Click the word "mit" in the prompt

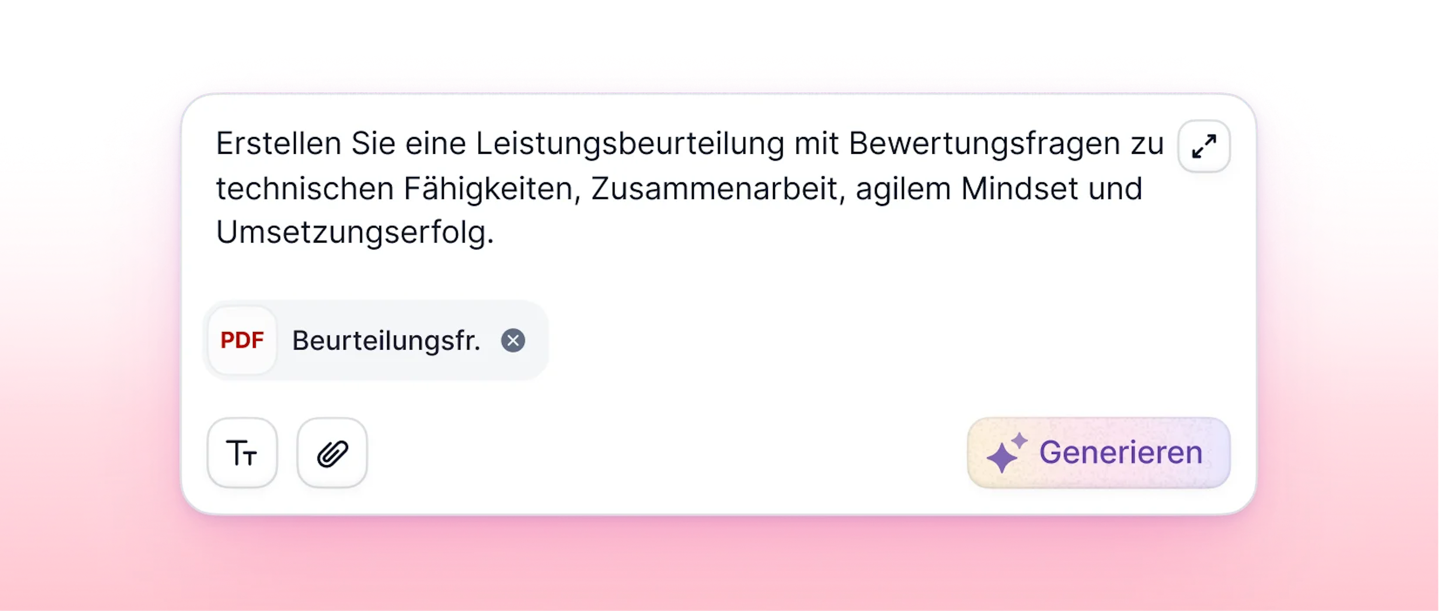pyautogui.click(x=817, y=143)
